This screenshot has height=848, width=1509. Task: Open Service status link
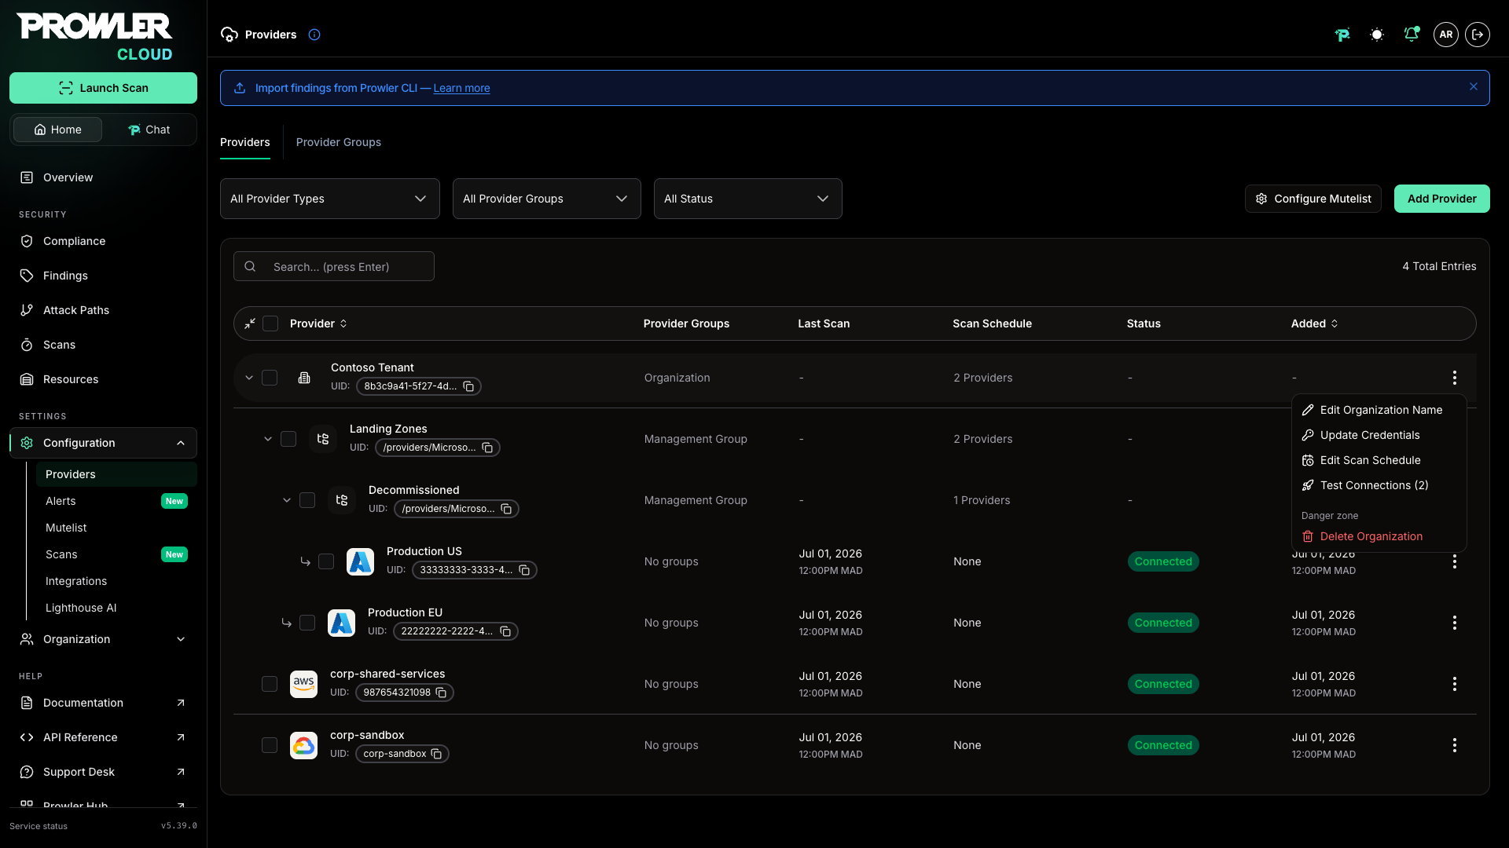click(x=39, y=826)
